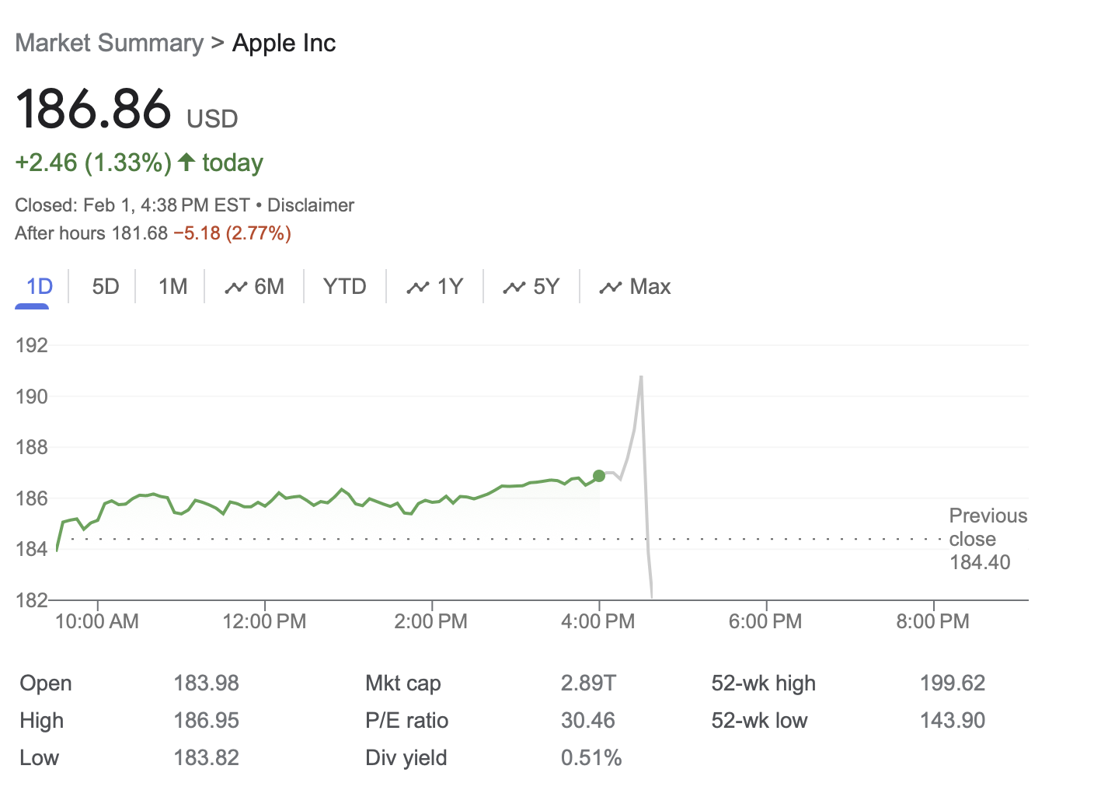Show the Max range chart
The image size is (1094, 790).
[635, 287]
